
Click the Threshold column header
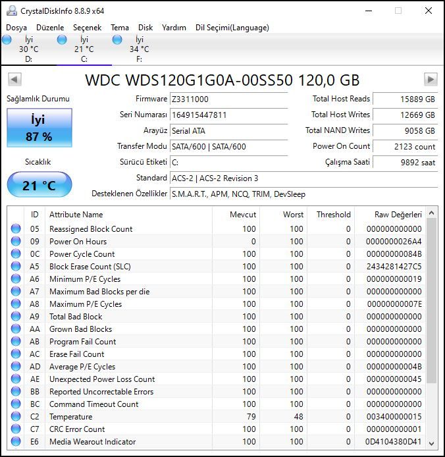pos(330,215)
